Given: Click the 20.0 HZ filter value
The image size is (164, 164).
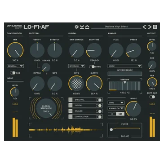Looking at the screenshot, I should click(125, 136).
